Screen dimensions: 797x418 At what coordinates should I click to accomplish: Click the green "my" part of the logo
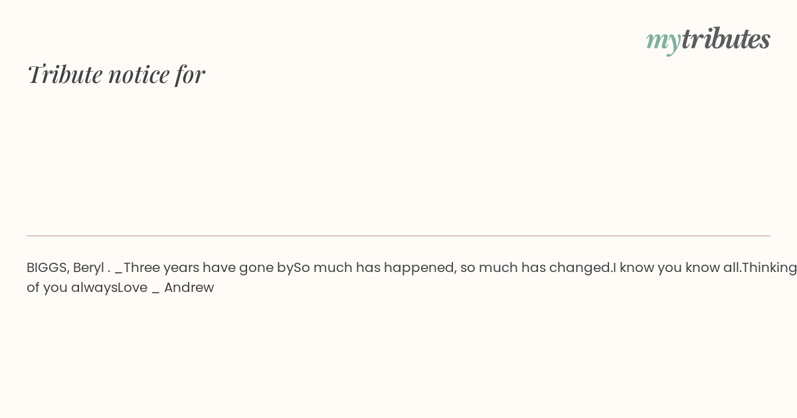point(663,42)
